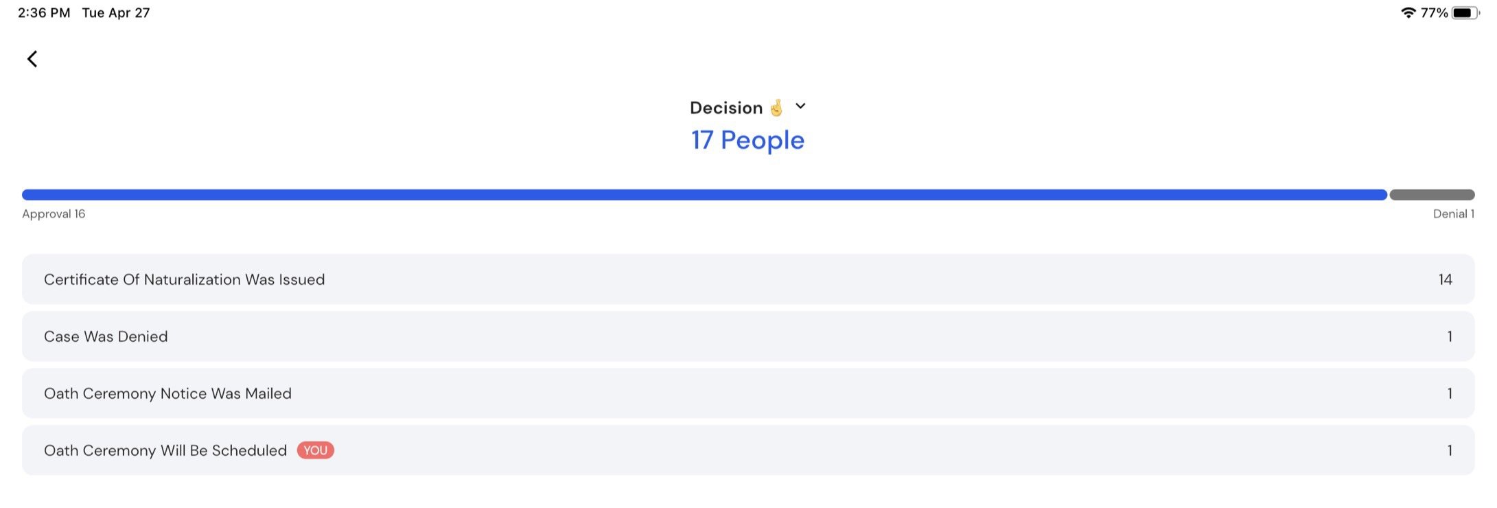Tap the count 1 on notice mailed row
Screen dimensions: 1497x508
1450,393
